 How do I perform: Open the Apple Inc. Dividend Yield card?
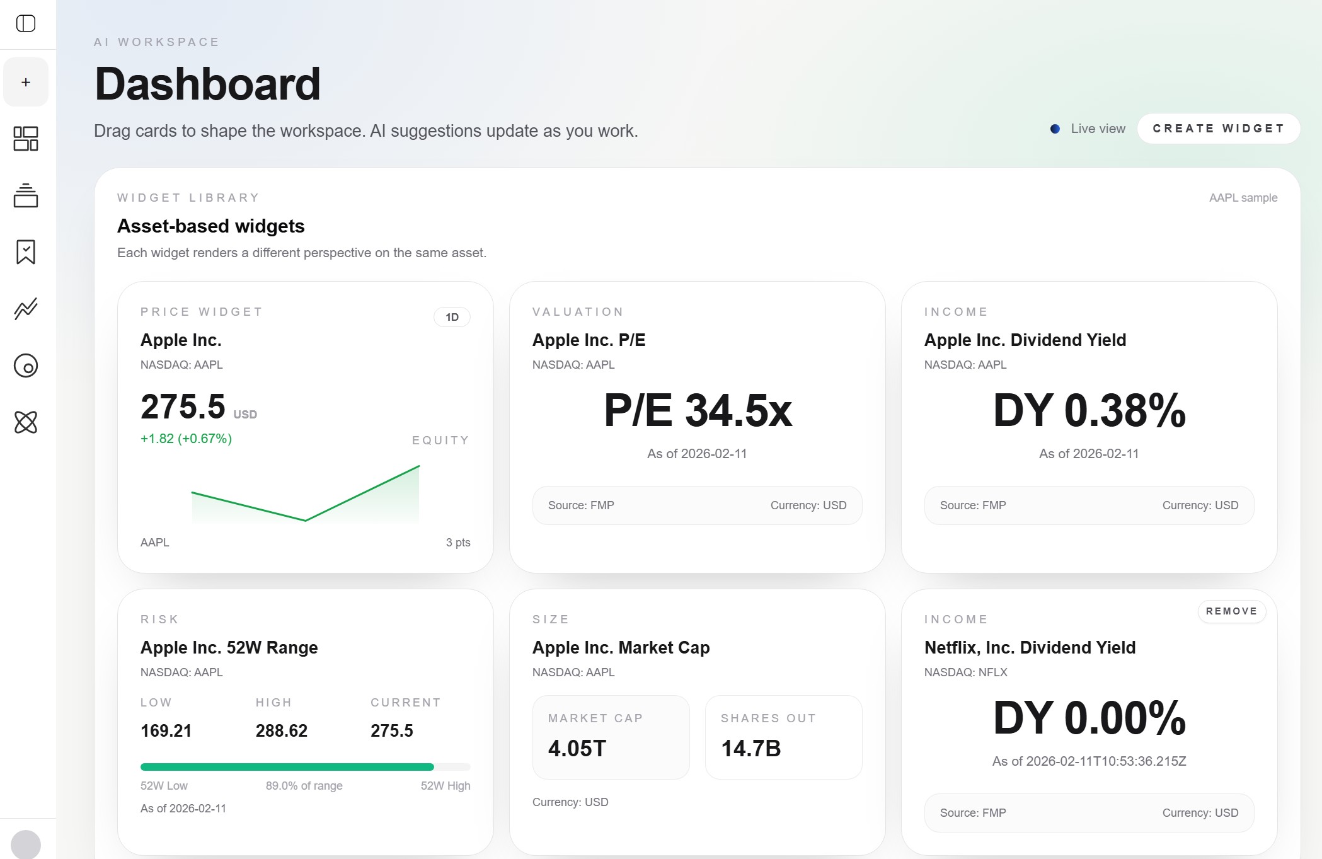pyautogui.click(x=1089, y=427)
